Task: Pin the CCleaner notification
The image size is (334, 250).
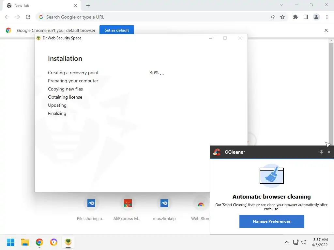Action: pos(321,152)
